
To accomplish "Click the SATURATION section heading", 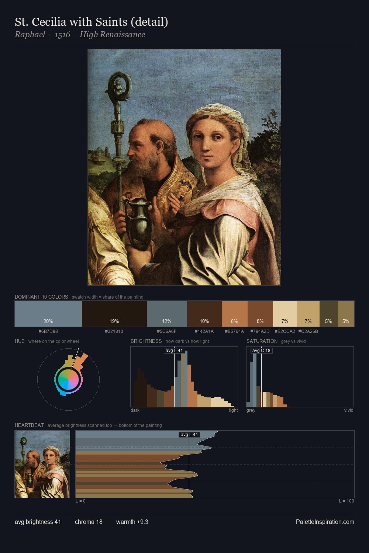I will point(262,341).
